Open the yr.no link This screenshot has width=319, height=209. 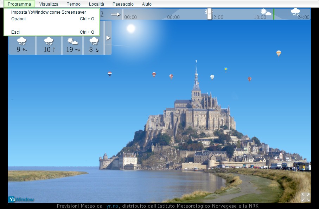pos(112,206)
